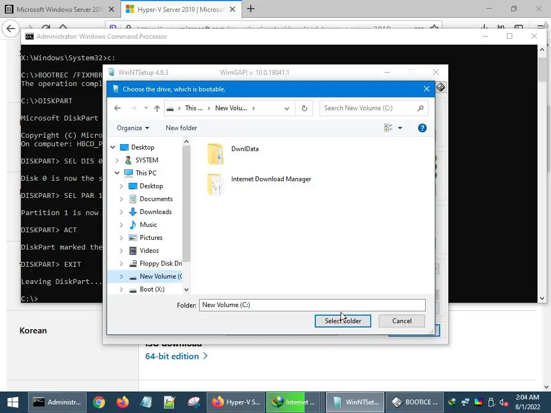Close the Choose the drive dialog
Image resolution: width=551 pixels, height=413 pixels.
click(427, 89)
